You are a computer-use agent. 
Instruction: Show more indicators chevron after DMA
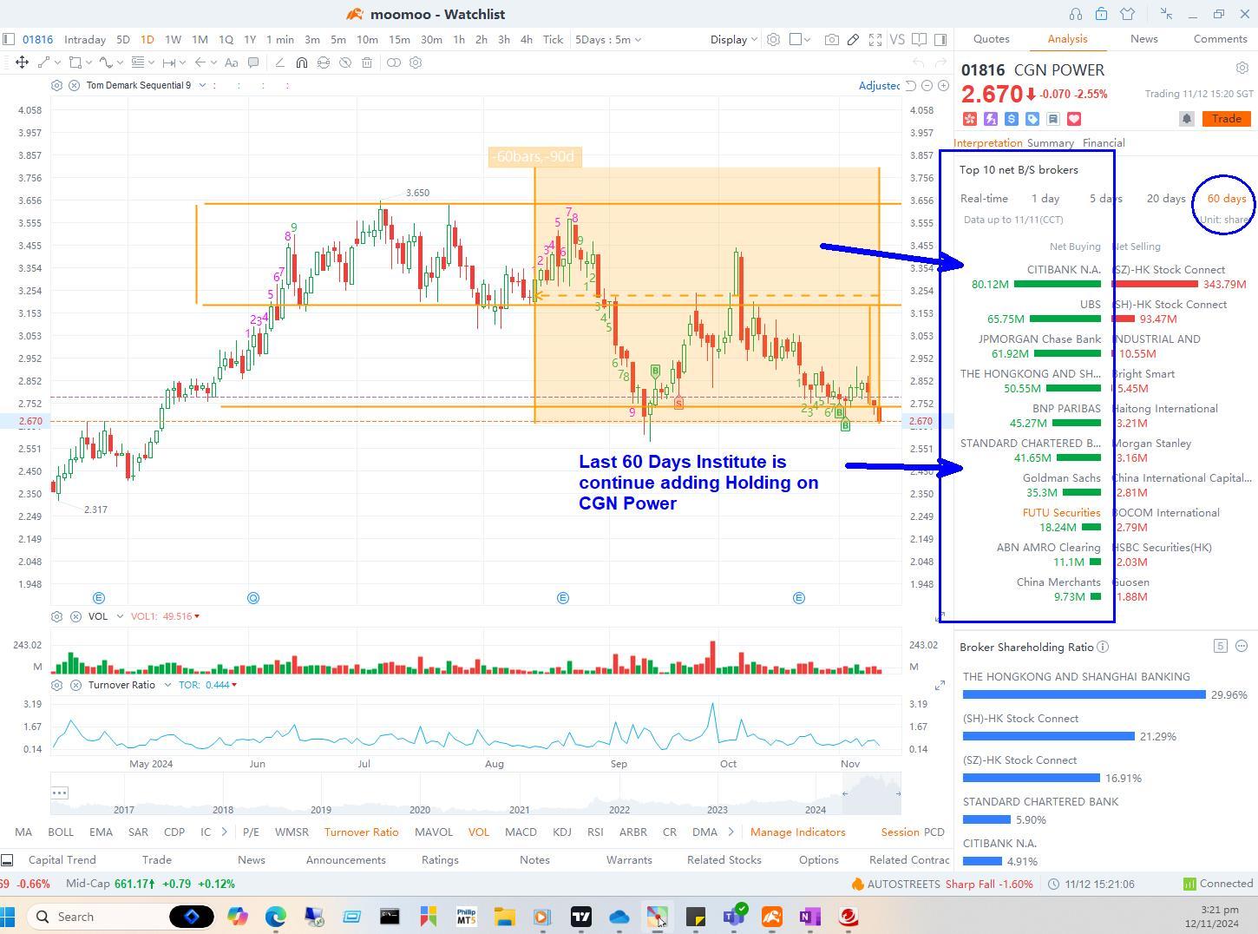pyautogui.click(x=731, y=832)
